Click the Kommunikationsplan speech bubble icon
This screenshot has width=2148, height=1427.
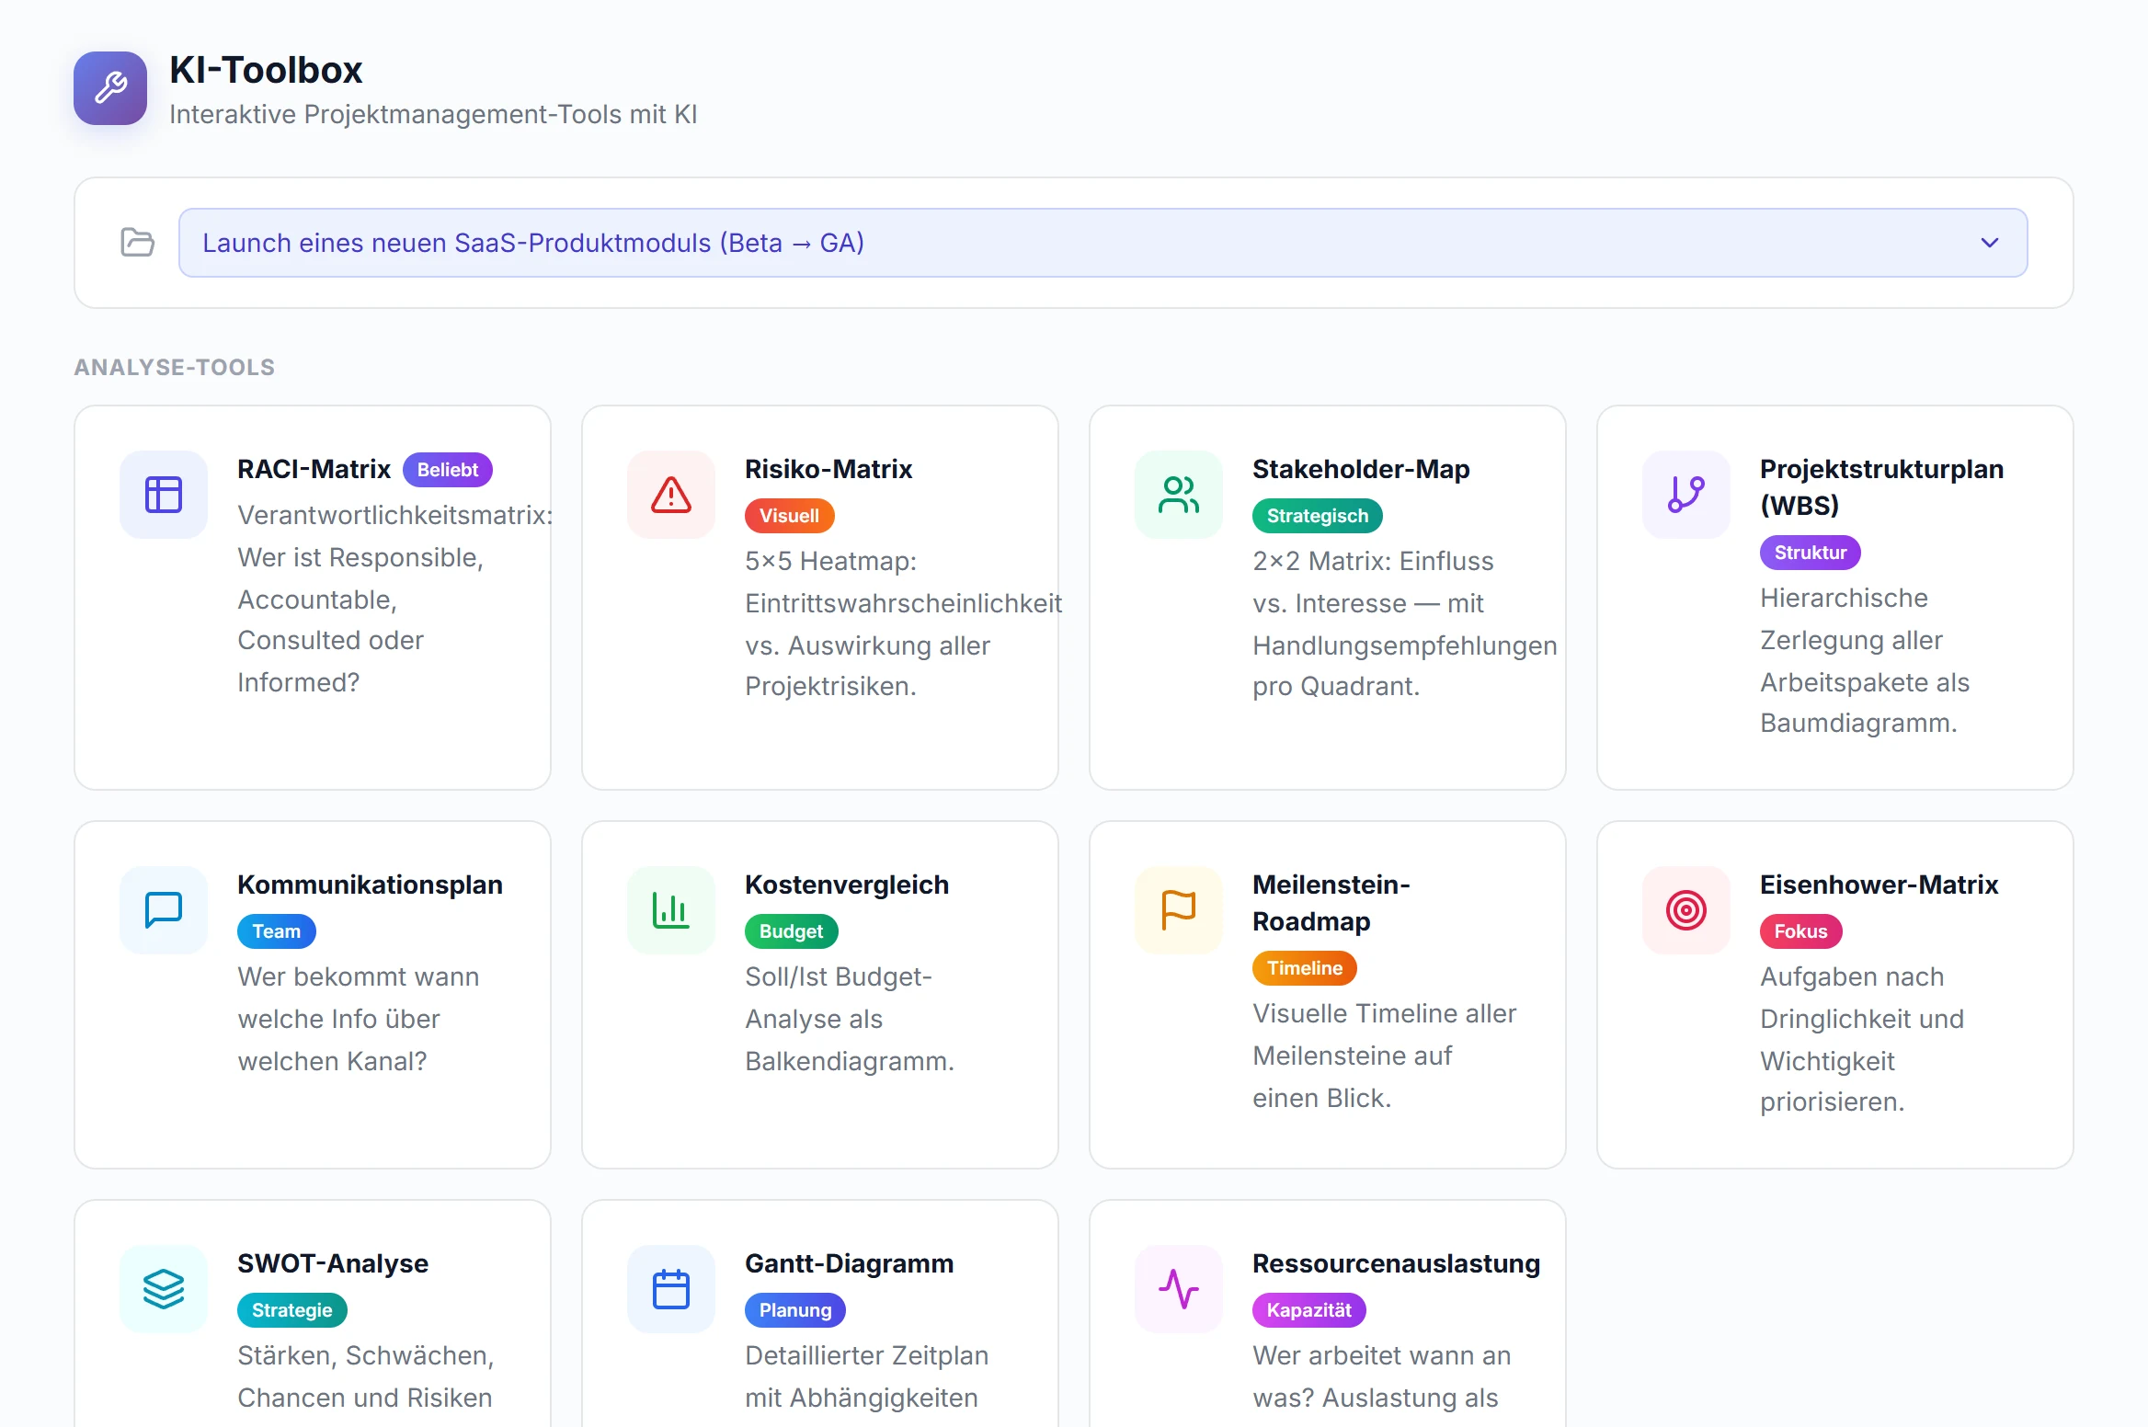click(164, 910)
